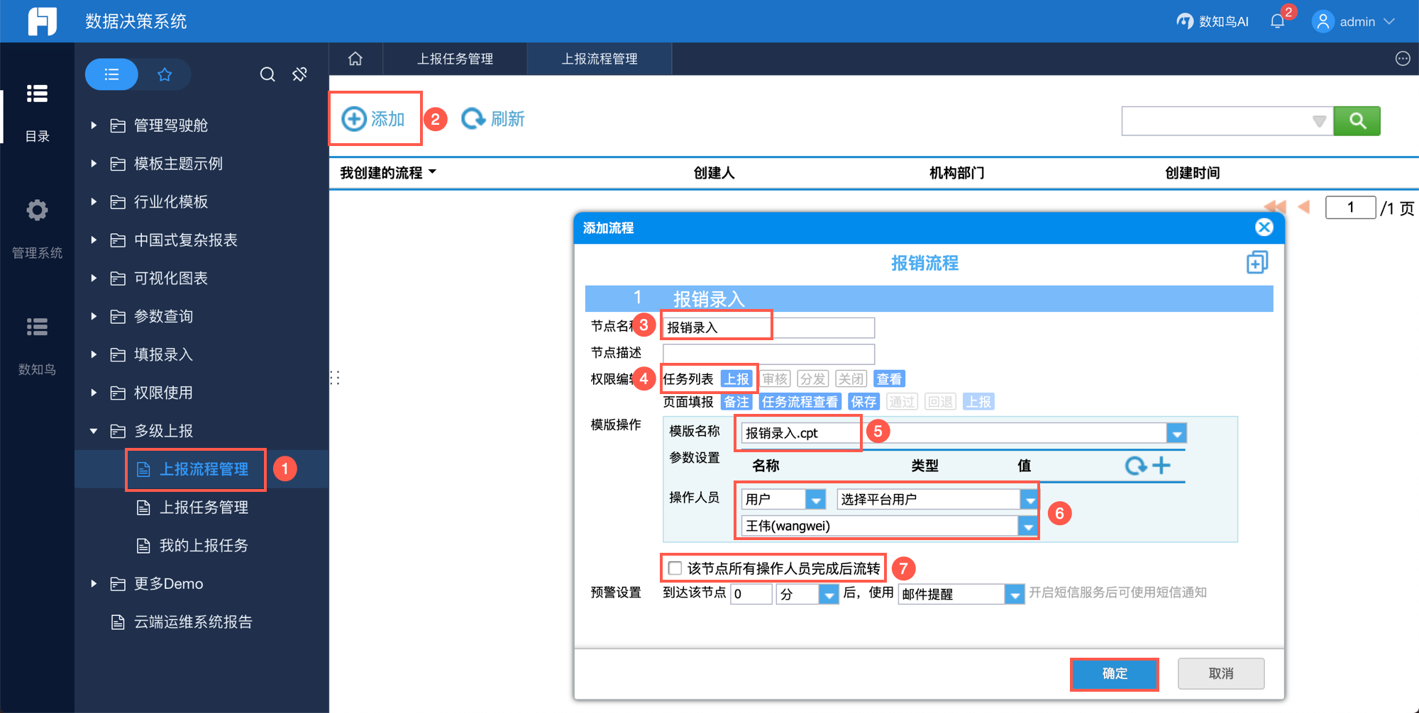Expand the 更多Demo folder
The height and width of the screenshot is (713, 1419).
click(93, 584)
